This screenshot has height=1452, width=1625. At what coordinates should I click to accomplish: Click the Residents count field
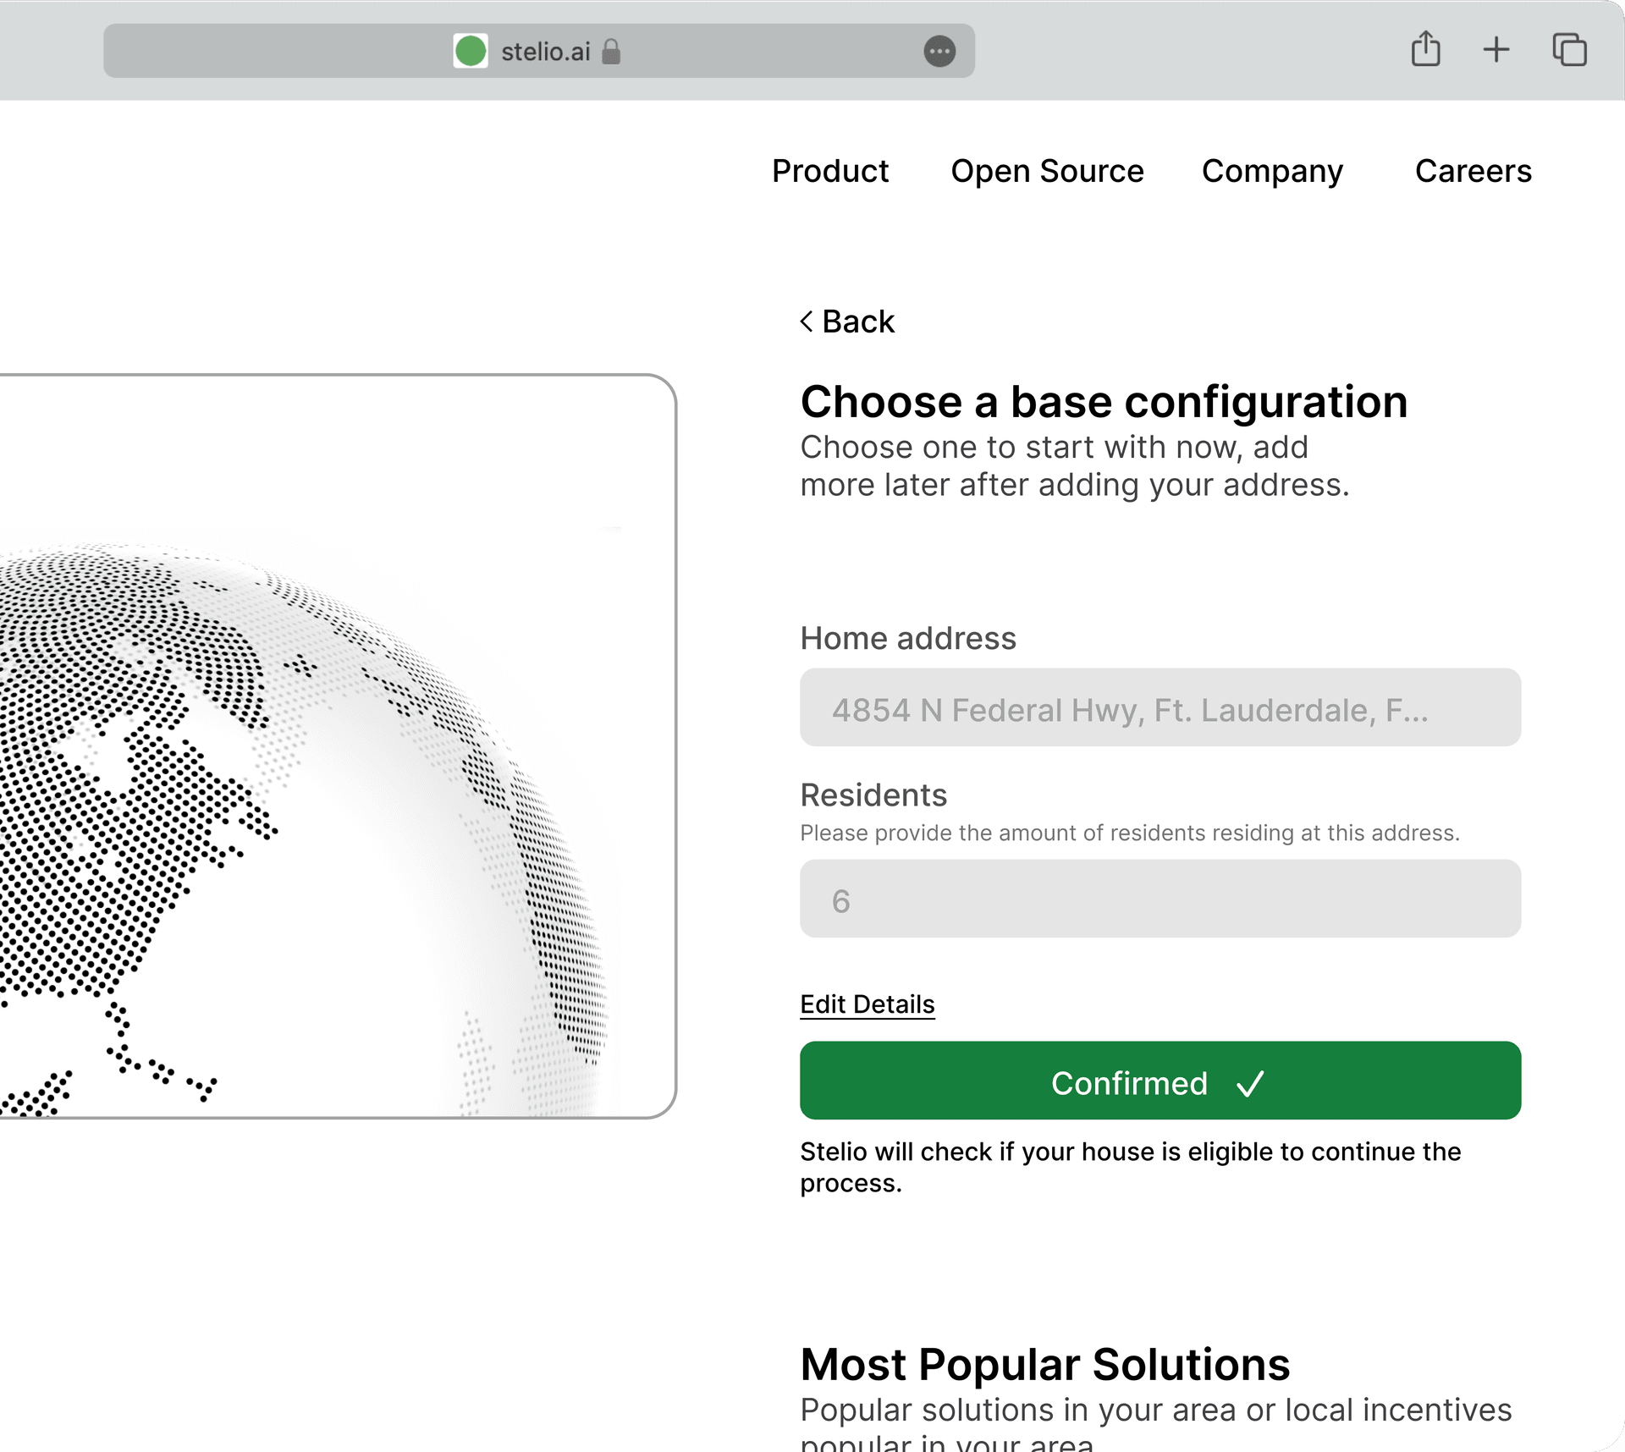tap(1160, 899)
